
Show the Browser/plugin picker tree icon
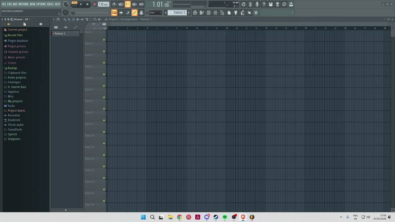(222, 13)
